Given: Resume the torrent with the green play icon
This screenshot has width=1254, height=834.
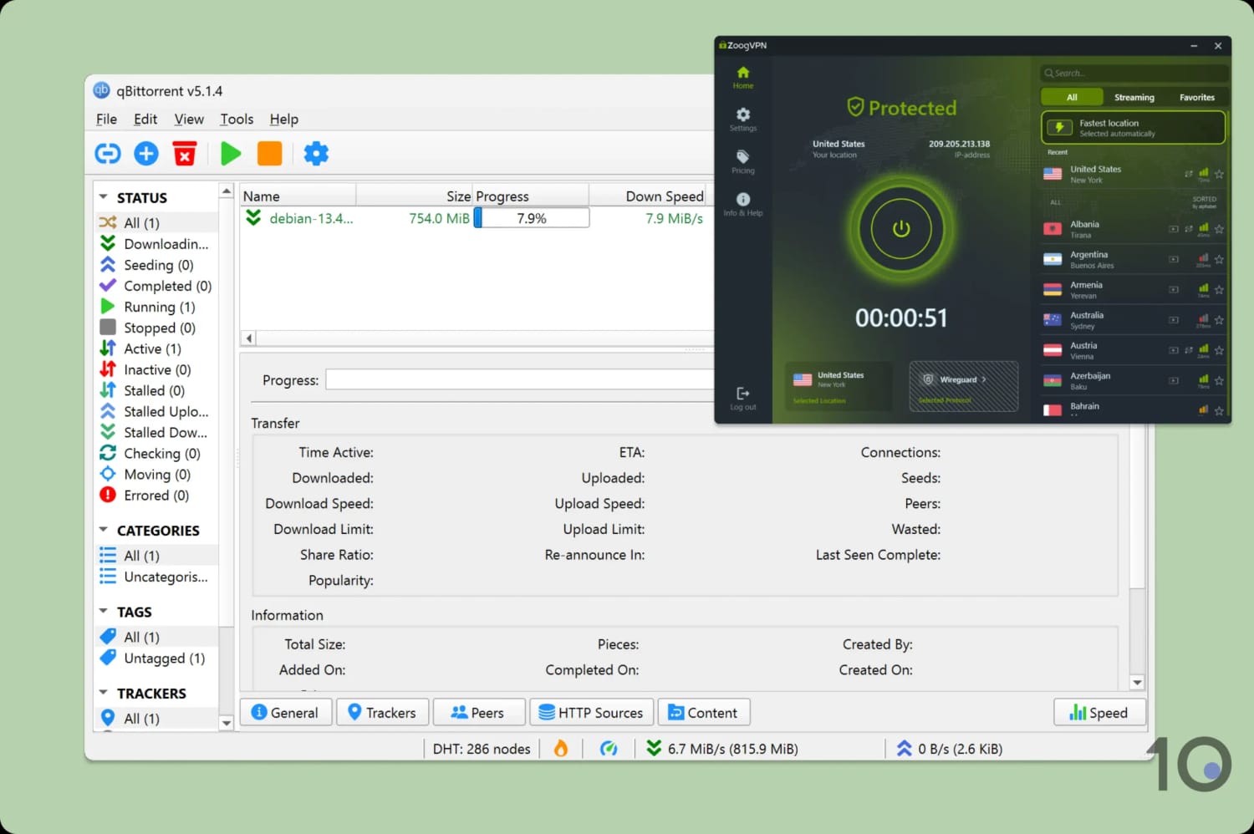Looking at the screenshot, I should tap(230, 153).
